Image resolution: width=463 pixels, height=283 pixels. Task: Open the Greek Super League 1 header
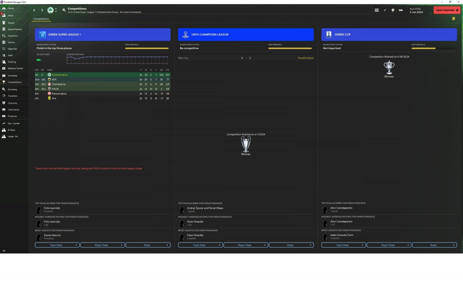(103, 34)
